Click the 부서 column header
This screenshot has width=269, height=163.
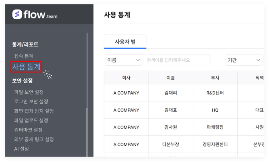215,78
